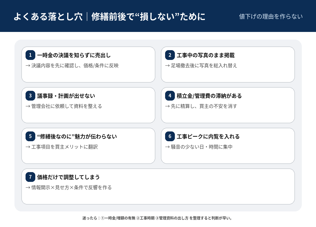The height and width of the screenshot is (227, 316).
Task: Click the heading 価格だけで調整してしまう
Action: (68, 177)
